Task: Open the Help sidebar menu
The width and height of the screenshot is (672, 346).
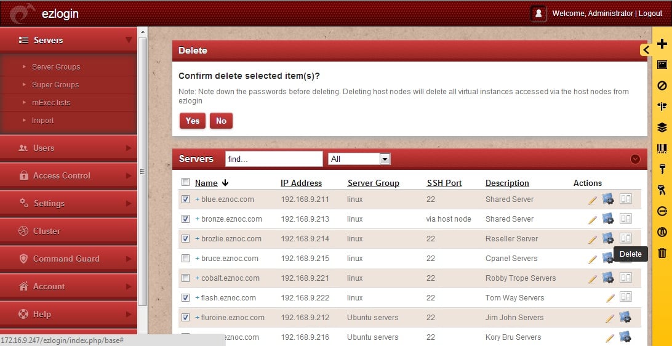Action: pos(68,314)
